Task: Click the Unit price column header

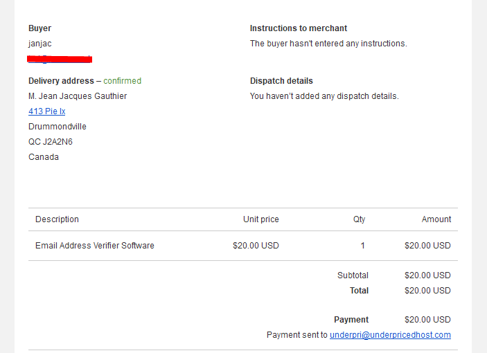Action: click(x=261, y=219)
